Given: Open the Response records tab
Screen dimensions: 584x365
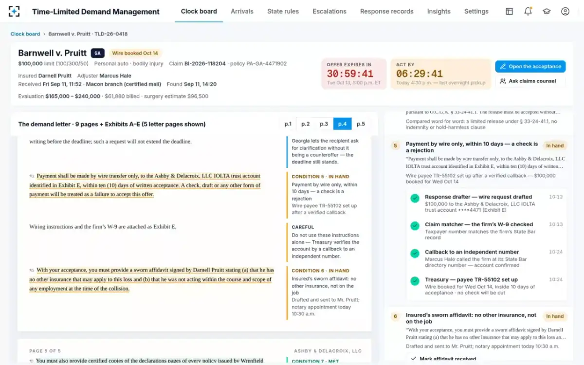Looking at the screenshot, I should 387,11.
